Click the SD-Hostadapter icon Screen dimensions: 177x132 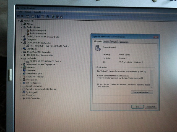(24, 83)
